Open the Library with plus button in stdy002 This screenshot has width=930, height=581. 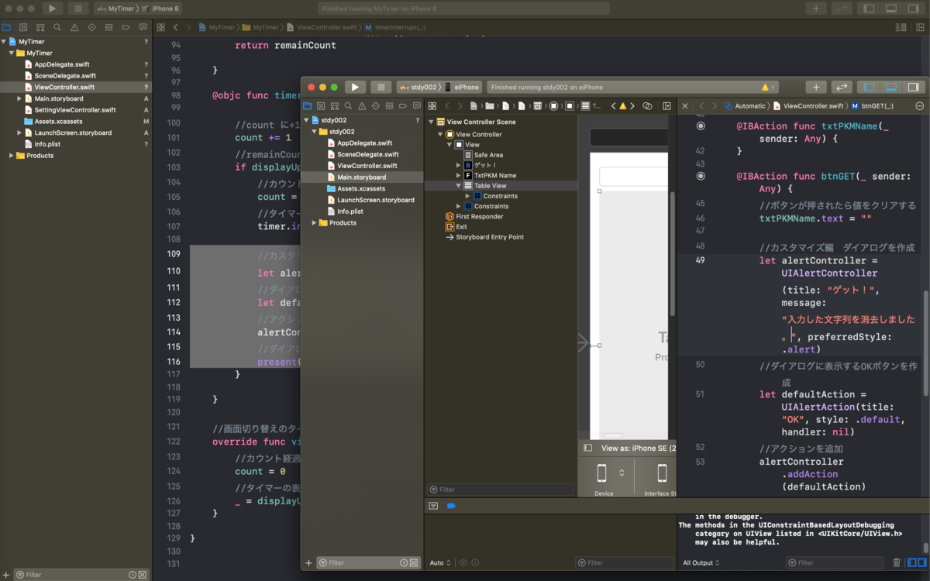tap(816, 87)
